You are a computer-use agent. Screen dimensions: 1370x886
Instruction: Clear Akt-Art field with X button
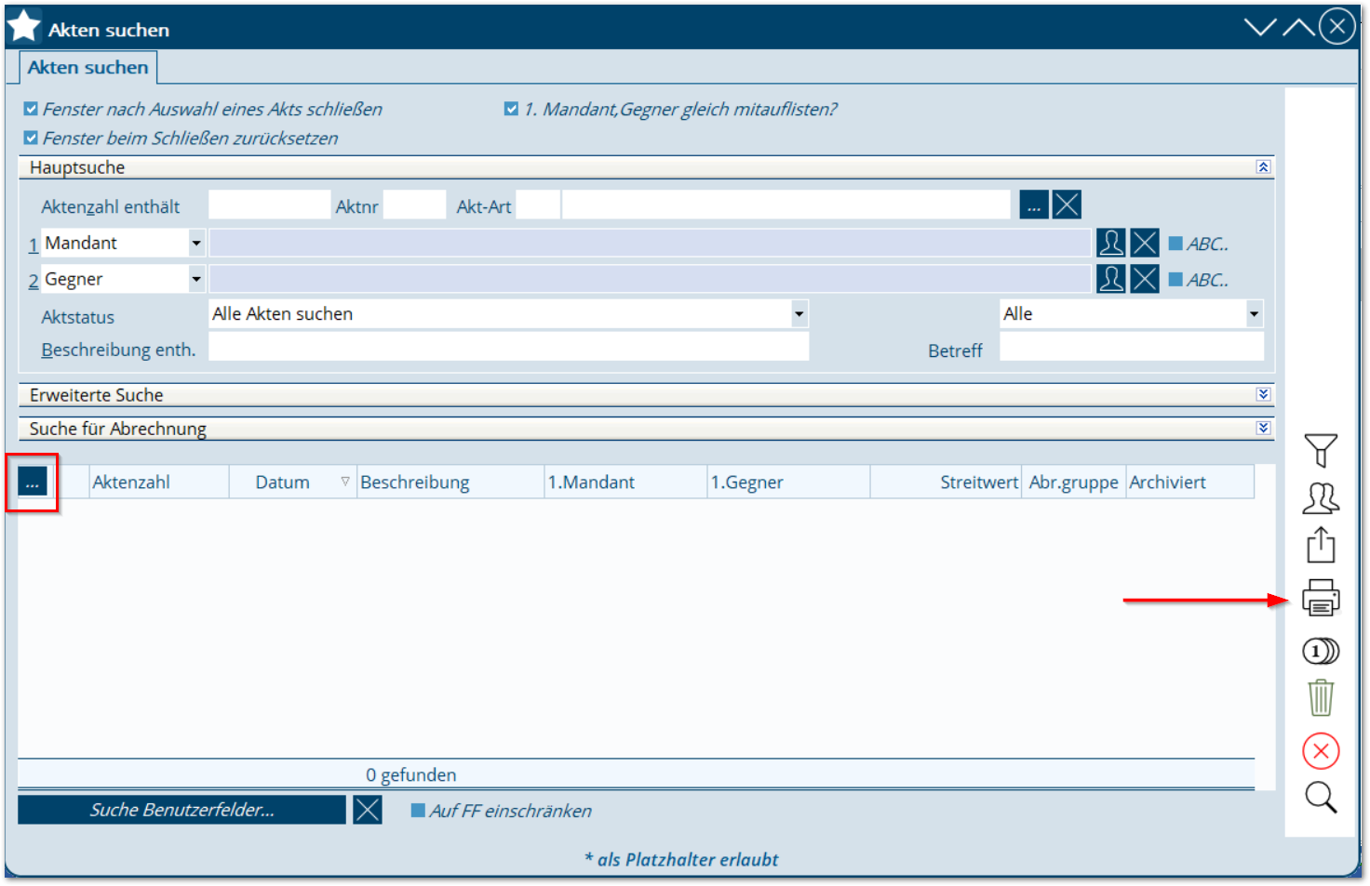pos(1067,205)
